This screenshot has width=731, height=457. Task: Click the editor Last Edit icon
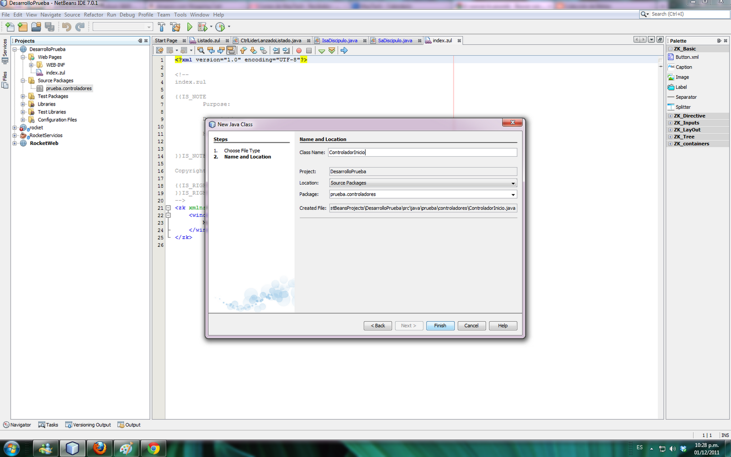(x=159, y=50)
